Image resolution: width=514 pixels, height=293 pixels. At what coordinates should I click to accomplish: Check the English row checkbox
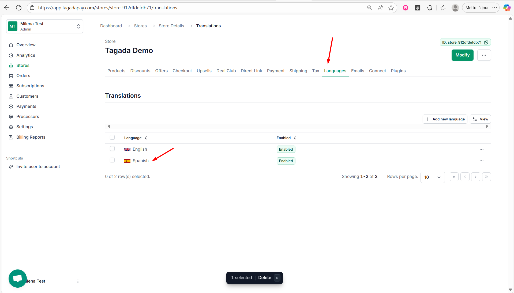(112, 149)
